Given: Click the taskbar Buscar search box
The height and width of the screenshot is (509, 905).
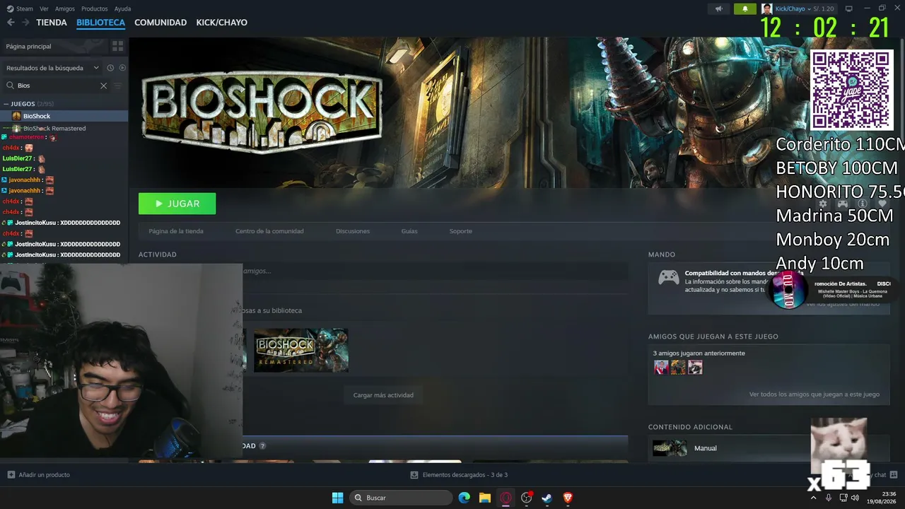Looking at the screenshot, I should point(402,498).
